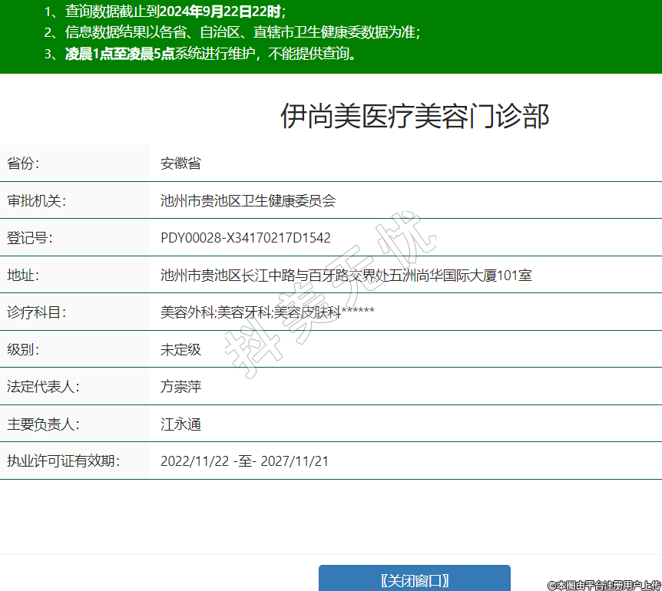The width and height of the screenshot is (662, 591).
Task: Click the 伊尚美医疗美容门诊部 page title
Action: click(414, 116)
